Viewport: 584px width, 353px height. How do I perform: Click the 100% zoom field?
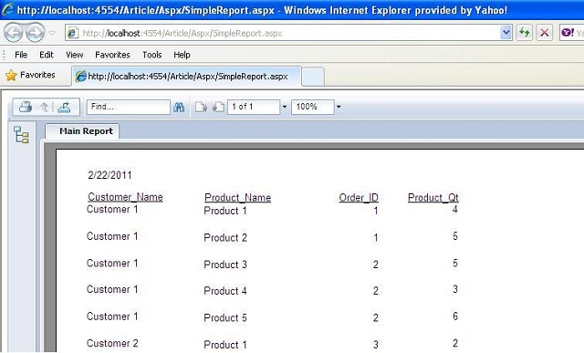(x=312, y=107)
